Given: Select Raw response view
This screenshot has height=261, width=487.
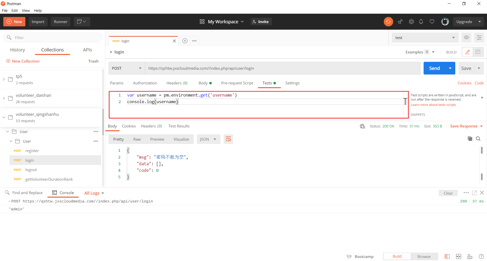Looking at the screenshot, I should pyautogui.click(x=137, y=139).
